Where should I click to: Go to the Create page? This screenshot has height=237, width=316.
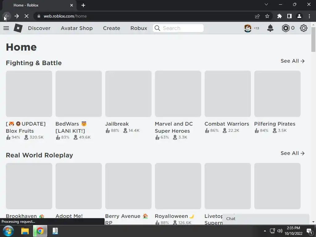pyautogui.click(x=111, y=28)
